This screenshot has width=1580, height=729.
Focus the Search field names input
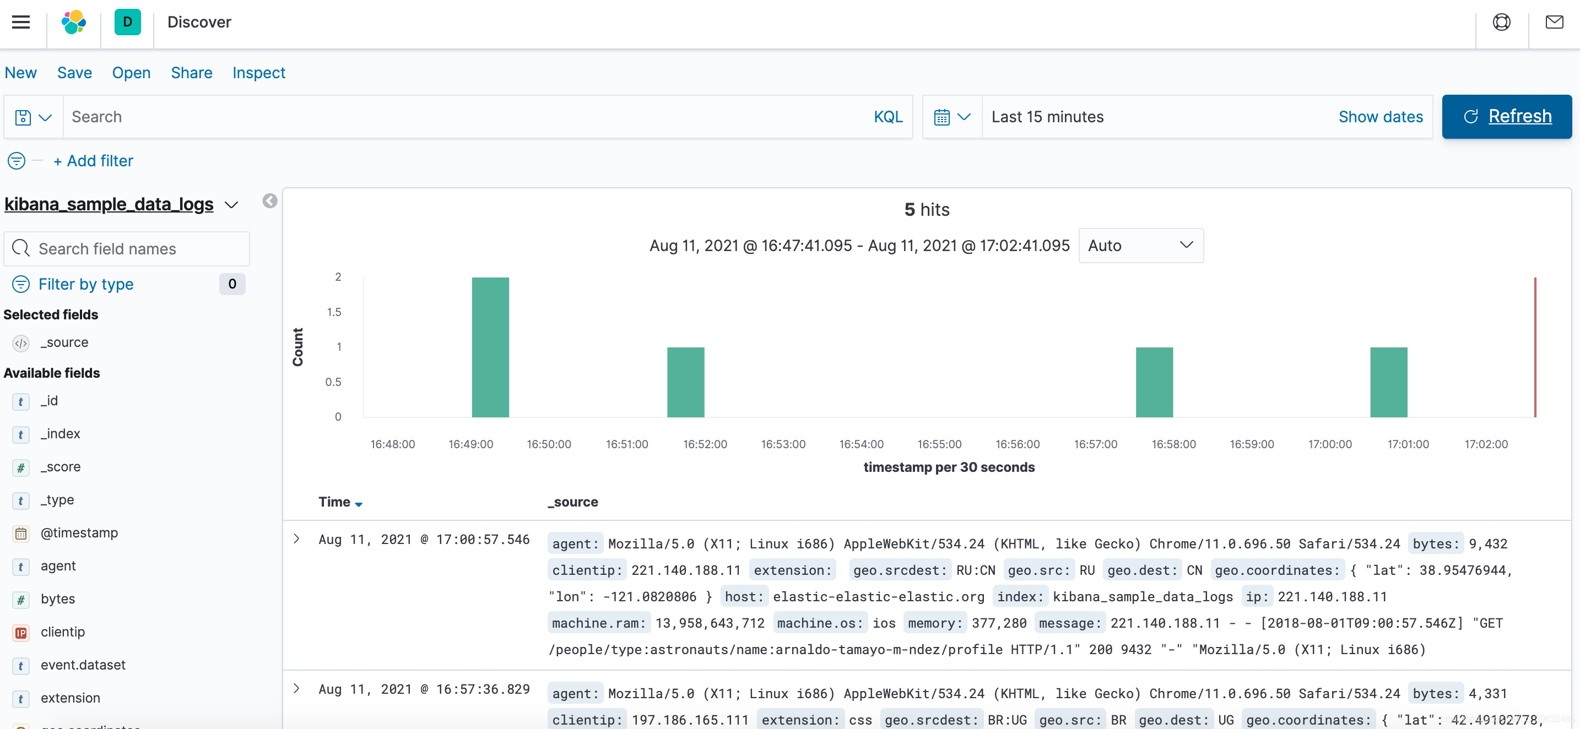pyautogui.click(x=126, y=248)
